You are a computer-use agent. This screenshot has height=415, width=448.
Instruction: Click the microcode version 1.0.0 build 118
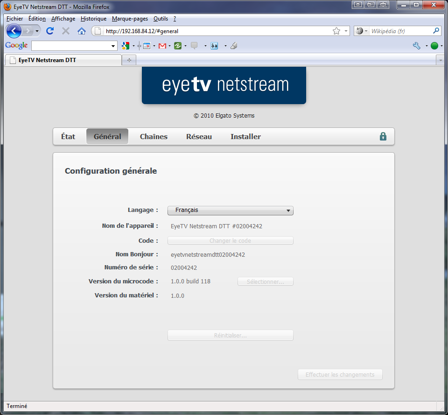(190, 281)
